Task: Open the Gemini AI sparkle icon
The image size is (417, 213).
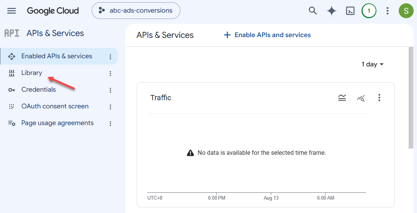Action: coord(332,11)
